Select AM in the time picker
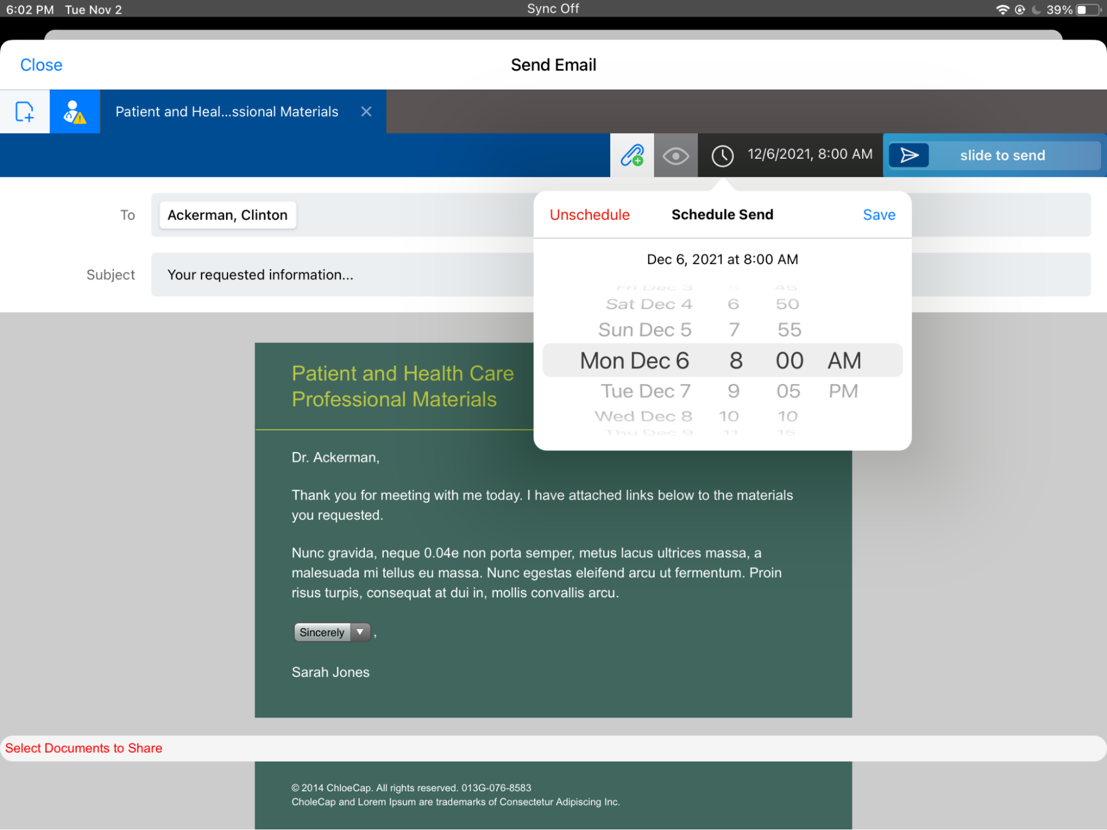The width and height of the screenshot is (1107, 830). [844, 361]
